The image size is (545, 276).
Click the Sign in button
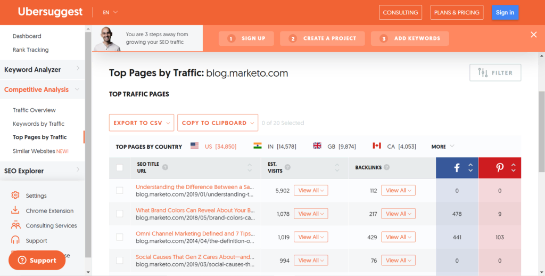(505, 13)
